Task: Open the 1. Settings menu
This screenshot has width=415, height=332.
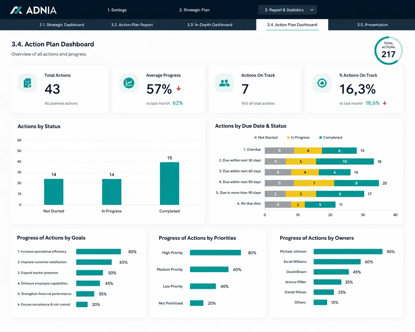Action: (x=117, y=10)
